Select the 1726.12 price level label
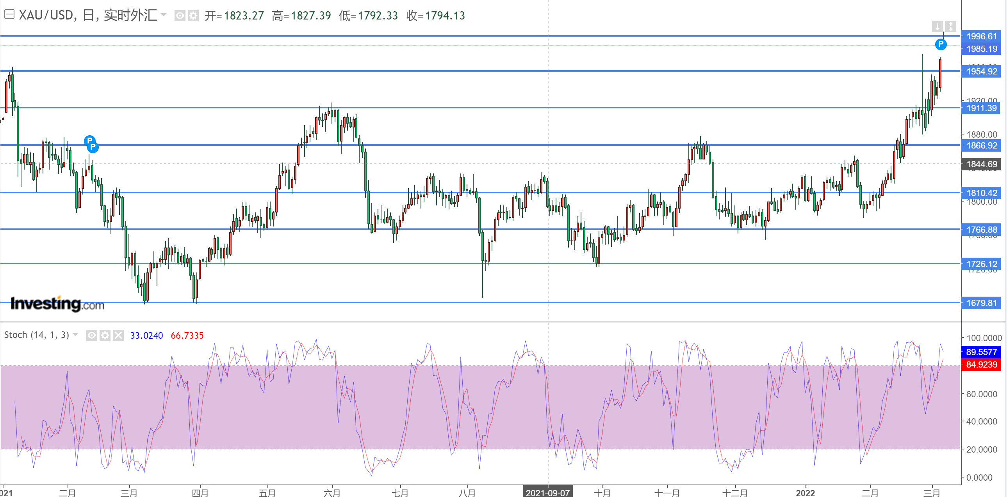 pyautogui.click(x=981, y=264)
